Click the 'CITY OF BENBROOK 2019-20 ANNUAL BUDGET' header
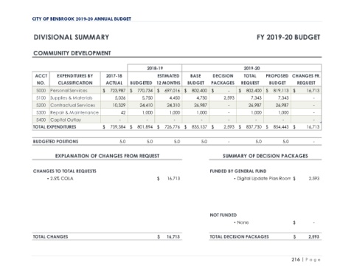 82,19
